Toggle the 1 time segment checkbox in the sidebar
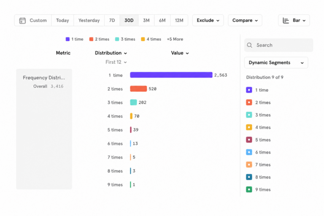The height and width of the screenshot is (216, 324). [249, 90]
